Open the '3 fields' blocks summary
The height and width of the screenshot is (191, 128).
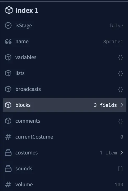coord(105,105)
